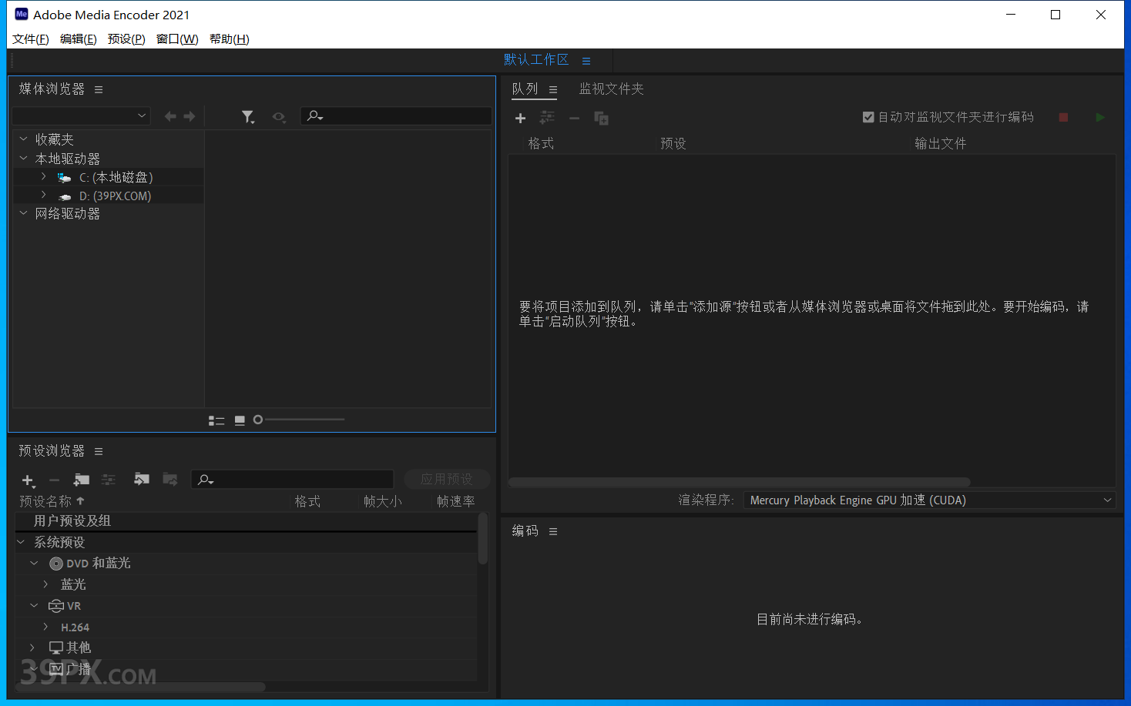This screenshot has height=706, width=1131.
Task: Click the 帧速率 column header
Action: 456,501
